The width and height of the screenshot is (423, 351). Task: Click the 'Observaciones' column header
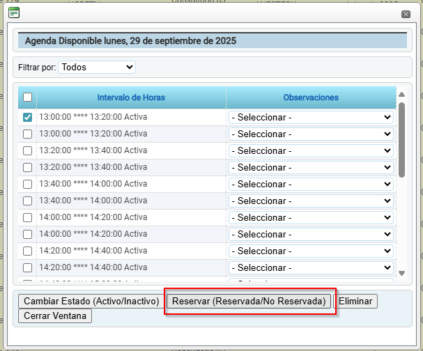coord(311,97)
